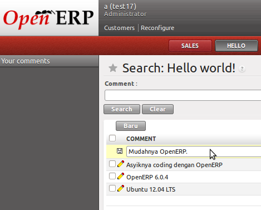Open the SALES menu tab
The width and height of the screenshot is (261, 210).
click(x=190, y=46)
